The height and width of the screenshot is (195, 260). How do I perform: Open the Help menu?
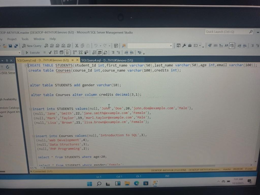pos(53,39)
